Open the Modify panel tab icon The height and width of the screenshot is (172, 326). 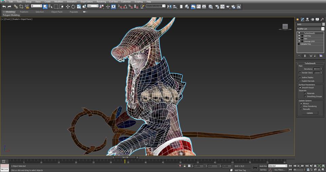tap(303, 19)
